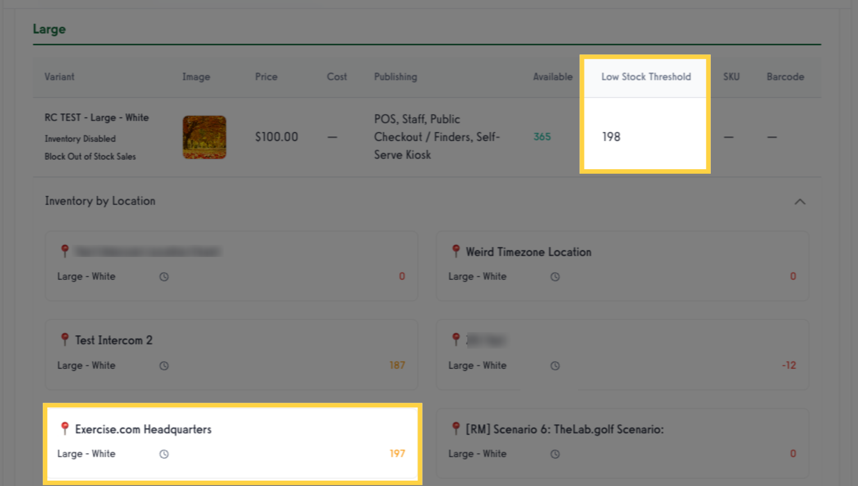Click the Low Stock Threshold value 198
Screen dimensions: 858x486
[x=611, y=137]
